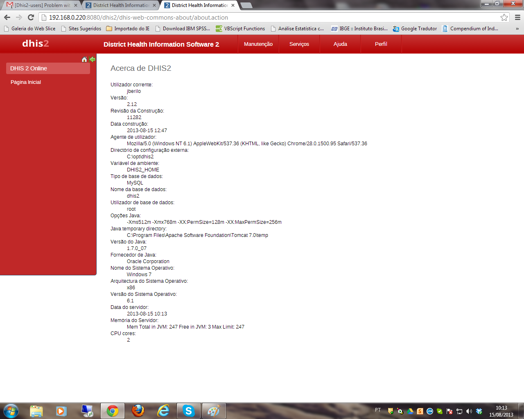Viewport: 524px width, 419px height.
Task: Click the version value 2.12
Action: (132, 104)
